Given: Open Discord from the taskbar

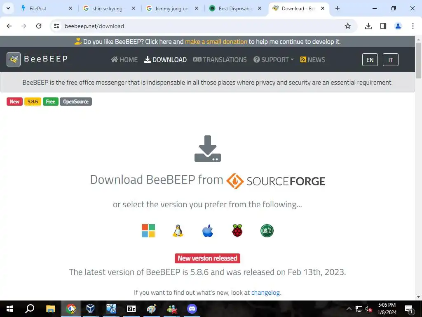Looking at the screenshot, I should click(x=192, y=309).
